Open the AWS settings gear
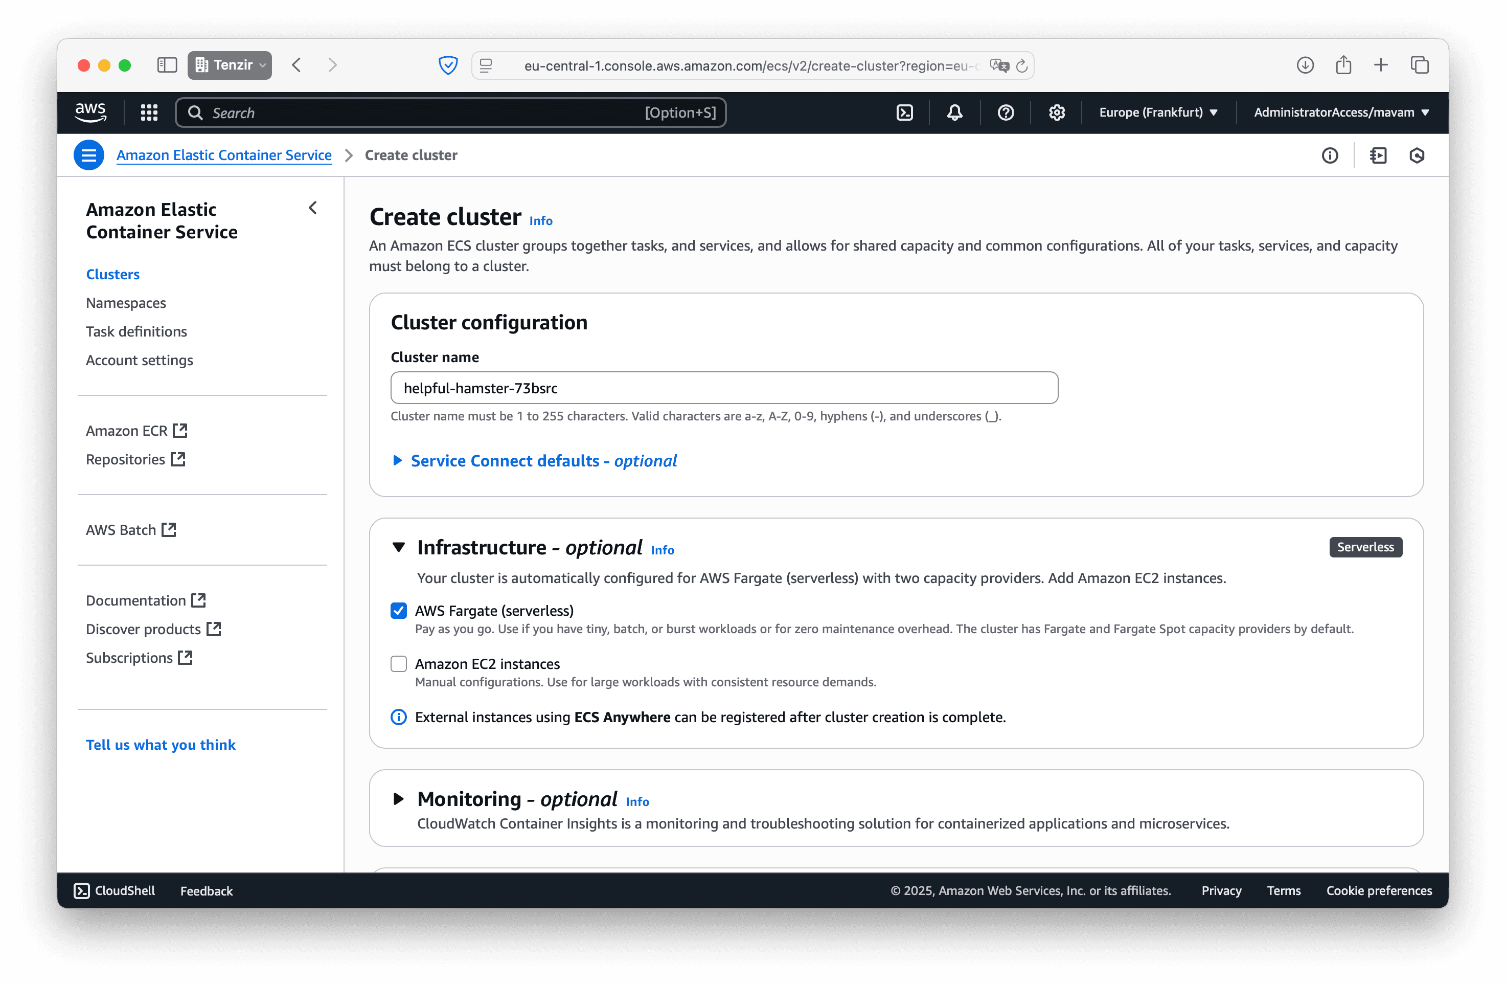The width and height of the screenshot is (1506, 984). tap(1056, 112)
